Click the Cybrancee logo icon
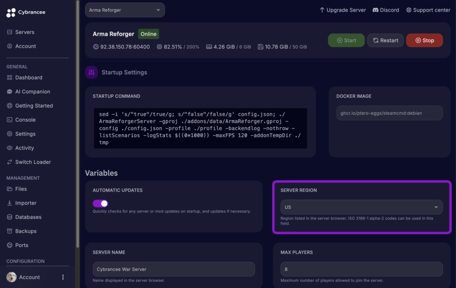The width and height of the screenshot is (456, 288). pyautogui.click(x=11, y=12)
